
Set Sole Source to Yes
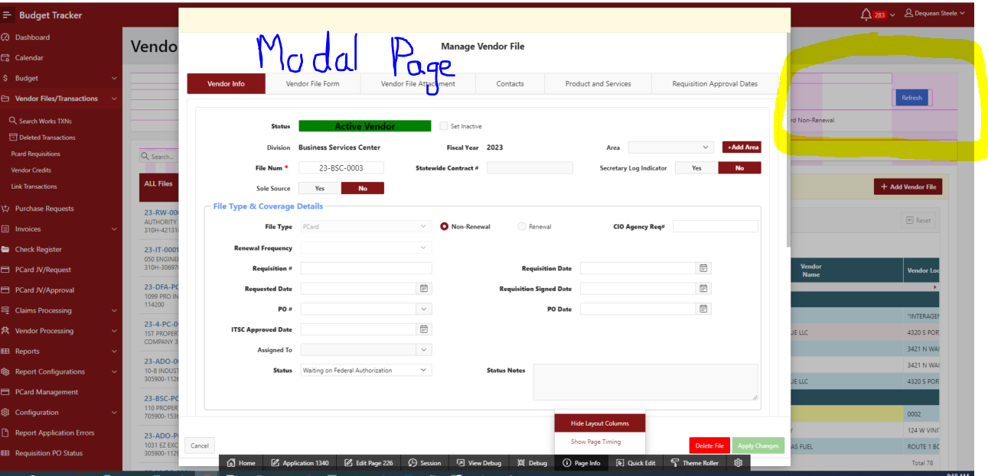coord(319,188)
